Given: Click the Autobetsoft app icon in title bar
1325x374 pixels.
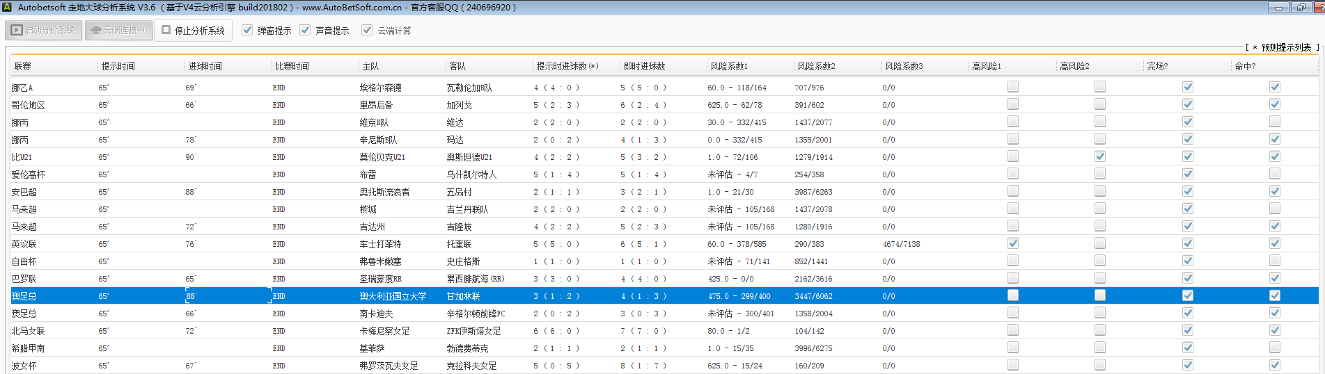Looking at the screenshot, I should pos(7,8).
